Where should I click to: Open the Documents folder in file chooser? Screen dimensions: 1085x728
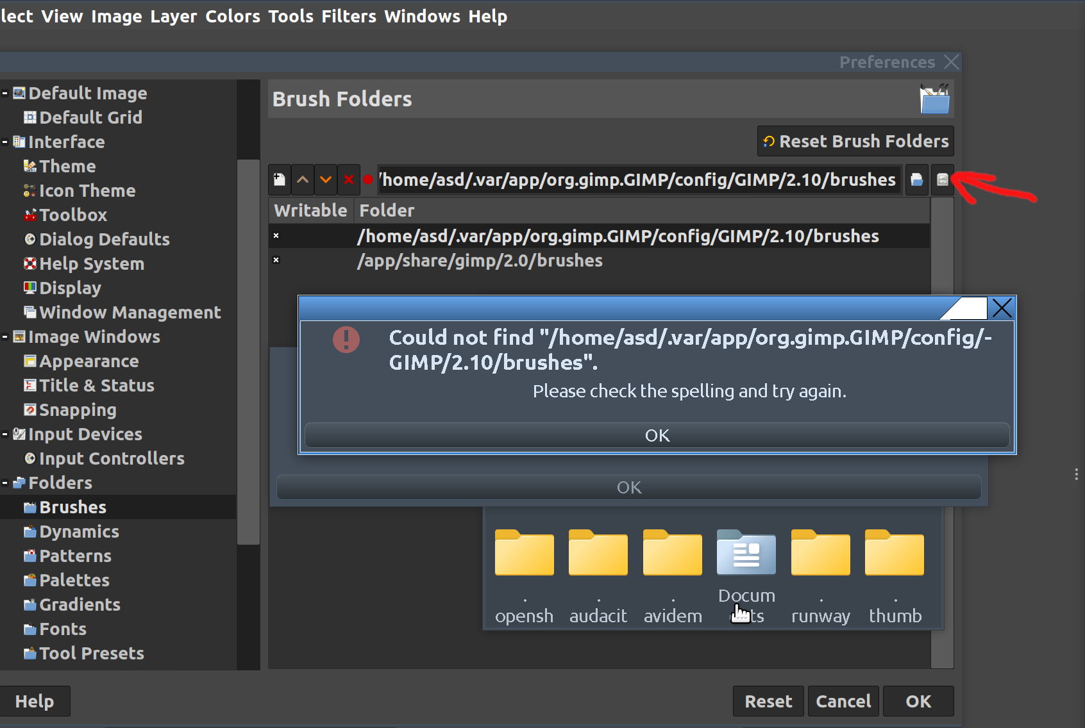[x=746, y=577]
